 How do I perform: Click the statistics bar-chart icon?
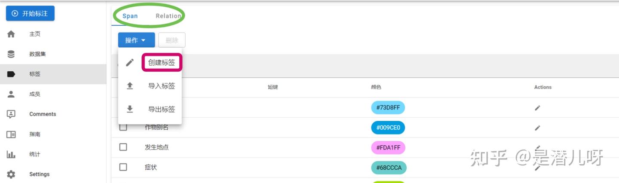pos(11,154)
